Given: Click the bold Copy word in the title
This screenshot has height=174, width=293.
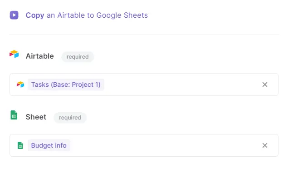Looking at the screenshot, I should click(35, 15).
